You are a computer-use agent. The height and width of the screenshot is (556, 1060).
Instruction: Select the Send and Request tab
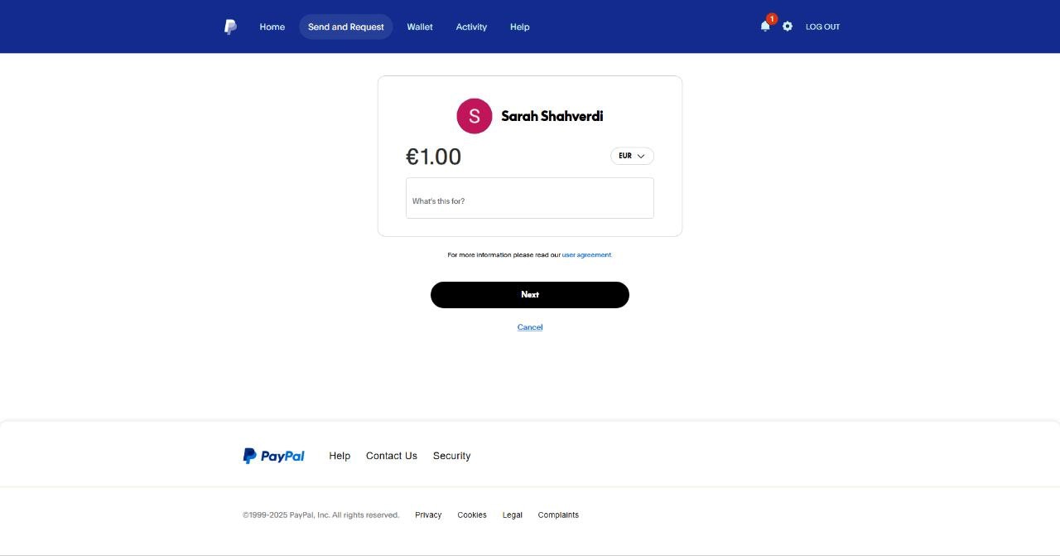(346, 27)
